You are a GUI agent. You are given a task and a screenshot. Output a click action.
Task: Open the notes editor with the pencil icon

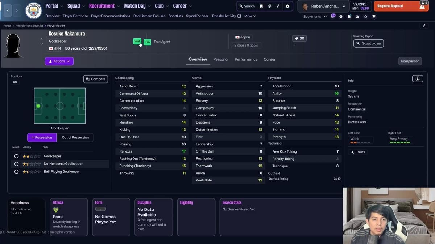[x=278, y=6]
